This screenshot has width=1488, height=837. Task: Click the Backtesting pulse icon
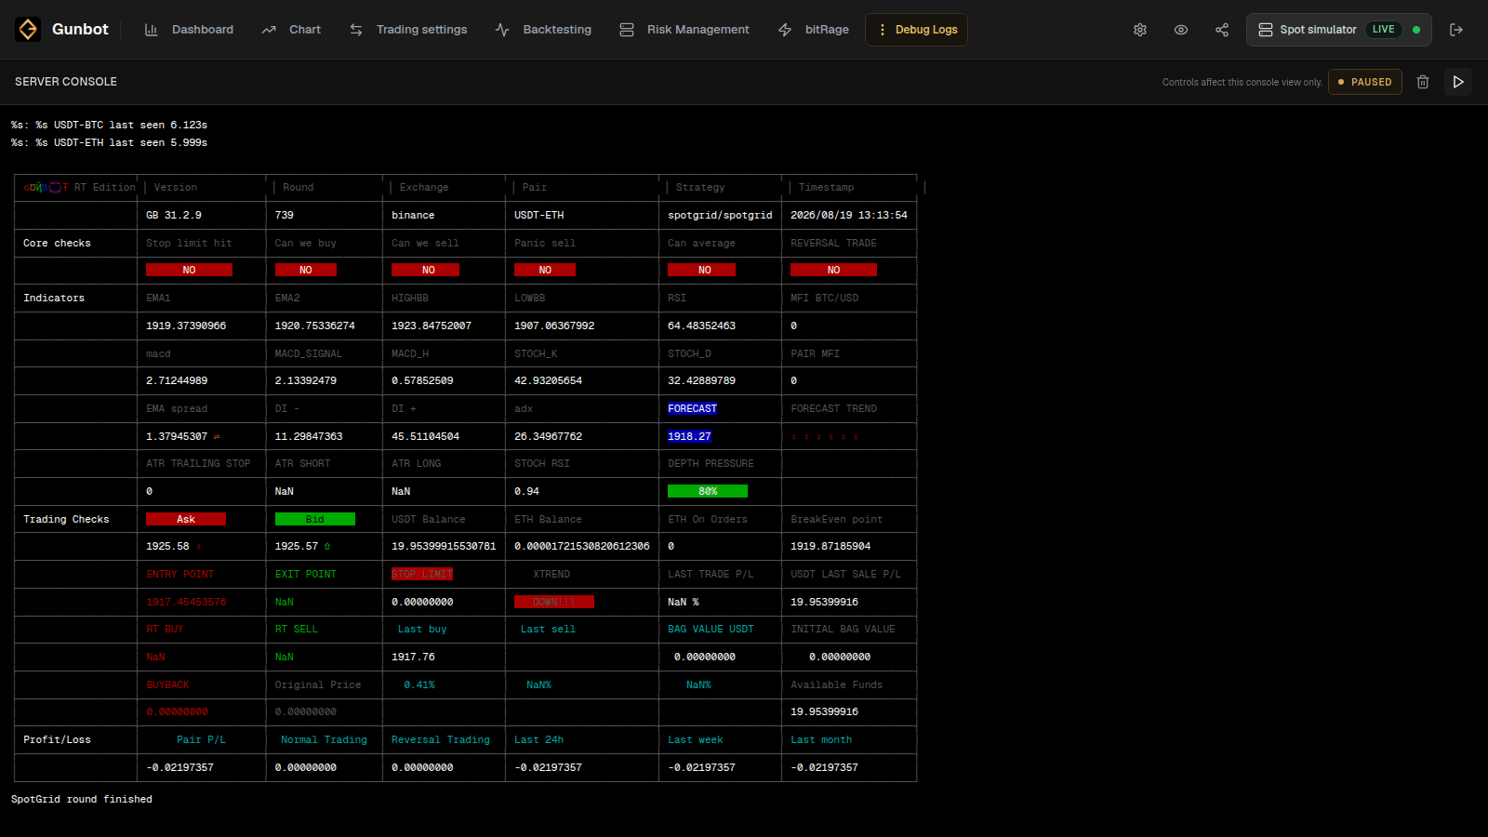(502, 30)
